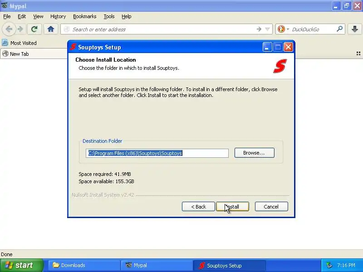Click the "Choose Install Location" heading

[106, 60]
